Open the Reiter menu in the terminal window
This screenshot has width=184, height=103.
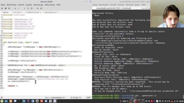pos(137,5)
